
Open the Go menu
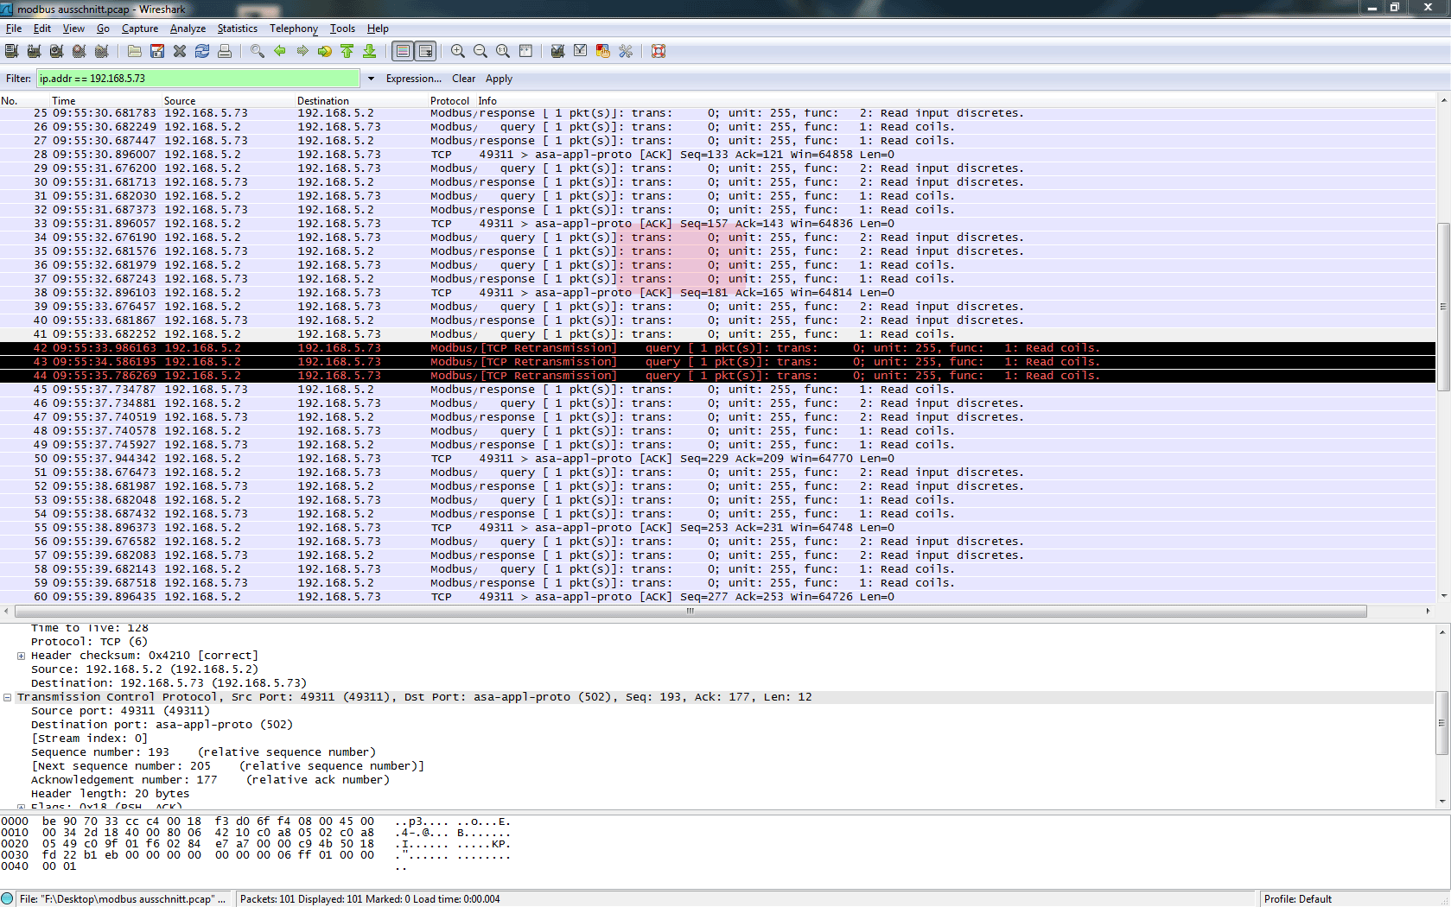coord(103,29)
